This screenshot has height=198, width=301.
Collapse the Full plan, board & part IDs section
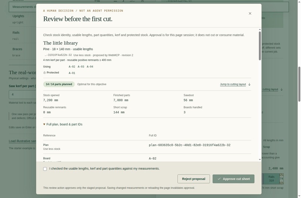pos(63,125)
